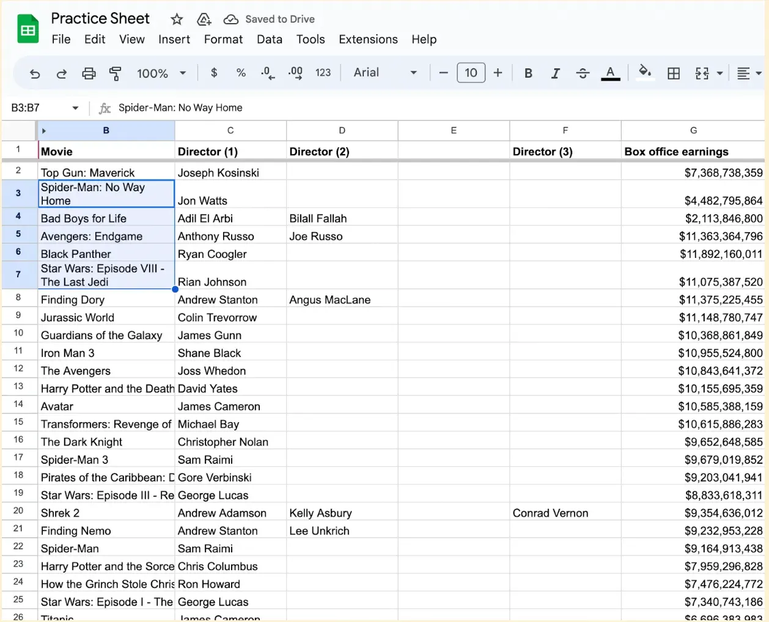Open the text color picker

click(x=610, y=73)
